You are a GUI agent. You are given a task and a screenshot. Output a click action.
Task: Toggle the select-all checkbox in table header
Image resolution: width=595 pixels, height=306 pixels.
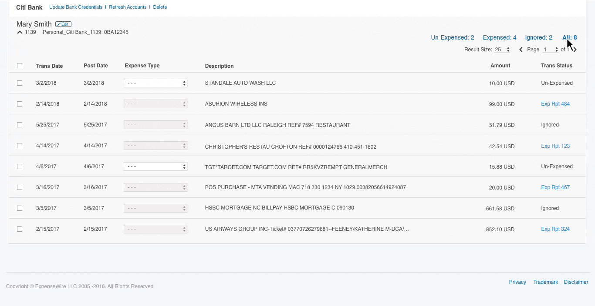click(x=20, y=66)
